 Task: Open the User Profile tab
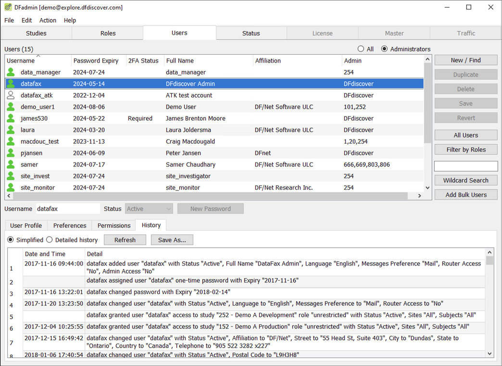(x=26, y=226)
